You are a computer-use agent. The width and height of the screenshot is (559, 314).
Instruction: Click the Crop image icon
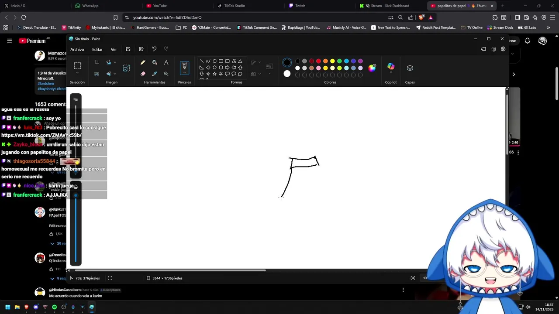(x=97, y=62)
